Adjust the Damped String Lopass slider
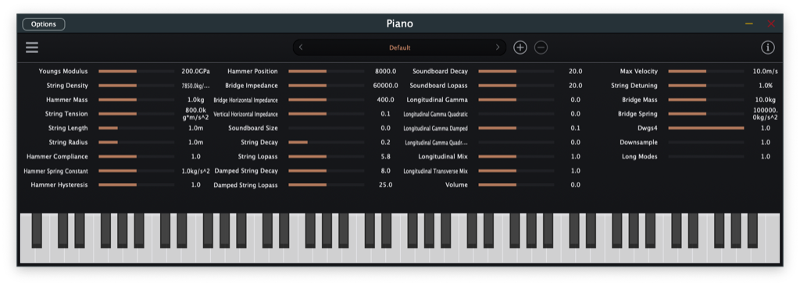The height and width of the screenshot is (286, 800). [326, 185]
